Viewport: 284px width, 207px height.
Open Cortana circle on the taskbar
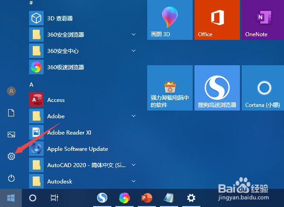(33, 198)
